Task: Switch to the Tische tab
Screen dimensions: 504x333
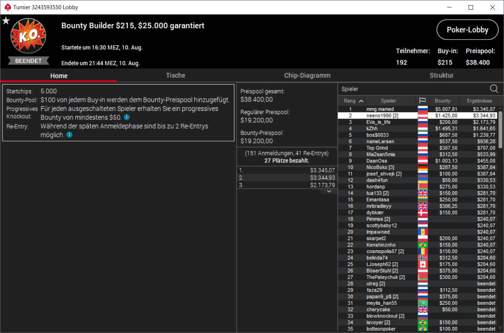Action: click(175, 75)
